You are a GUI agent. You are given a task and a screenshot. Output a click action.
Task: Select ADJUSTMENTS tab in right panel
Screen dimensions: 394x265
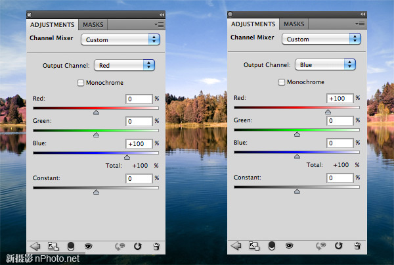[x=253, y=24]
